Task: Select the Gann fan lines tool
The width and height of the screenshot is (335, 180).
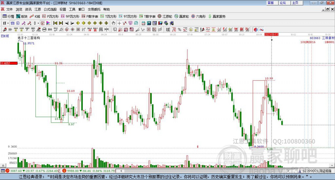Action: tap(120, 30)
